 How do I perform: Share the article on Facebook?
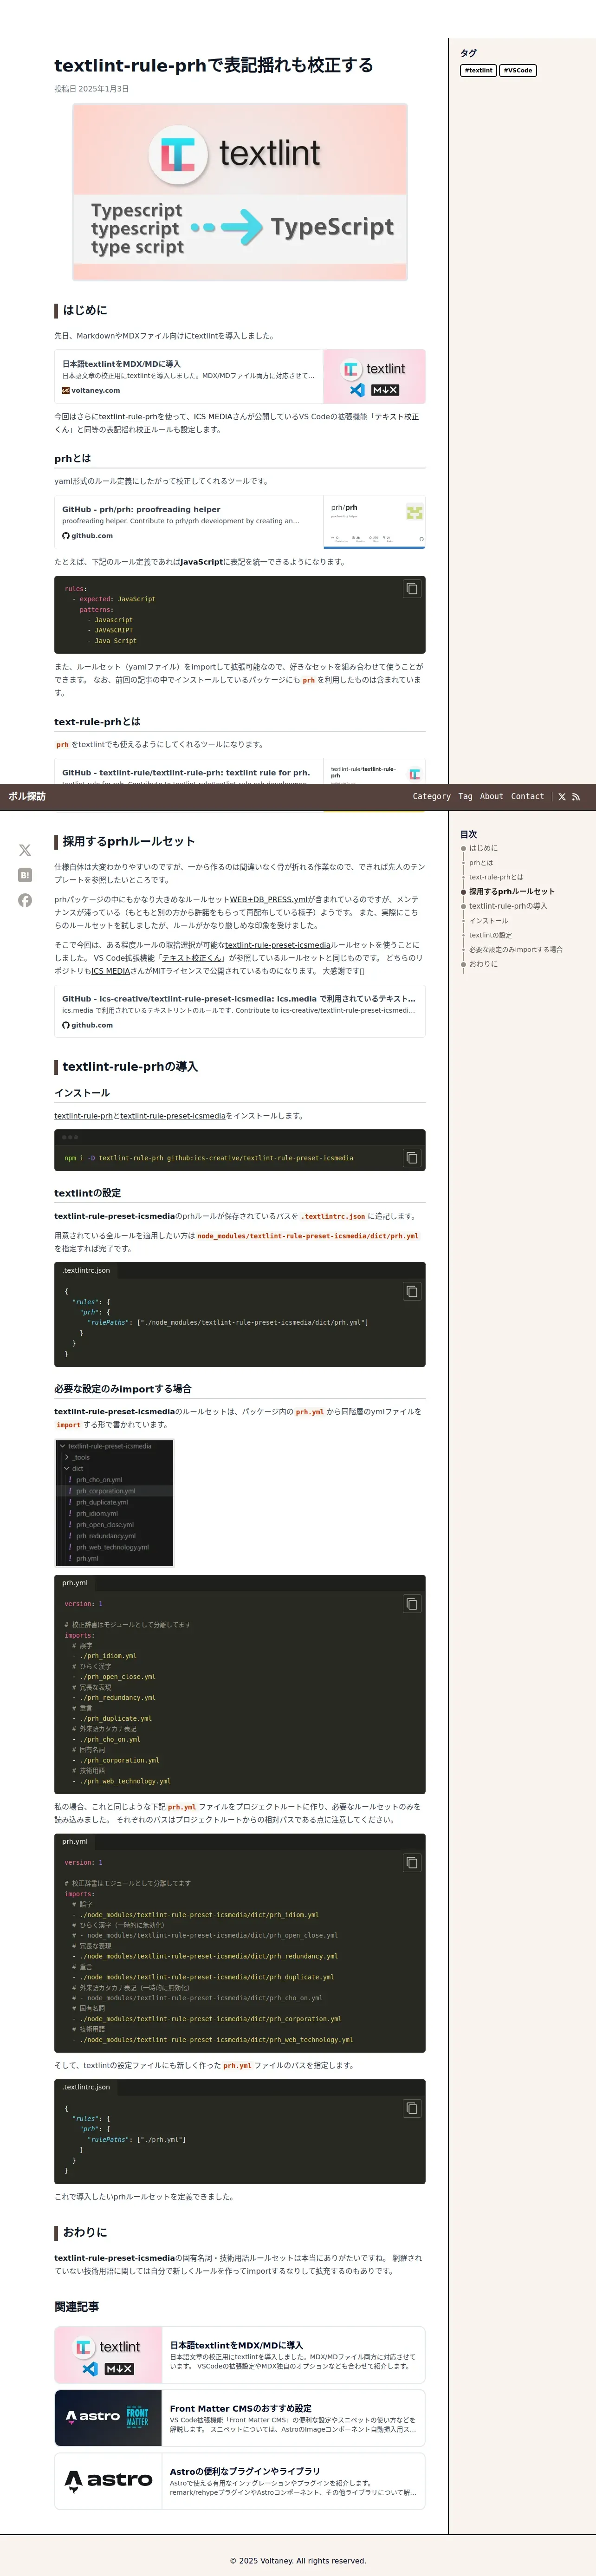[x=25, y=900]
